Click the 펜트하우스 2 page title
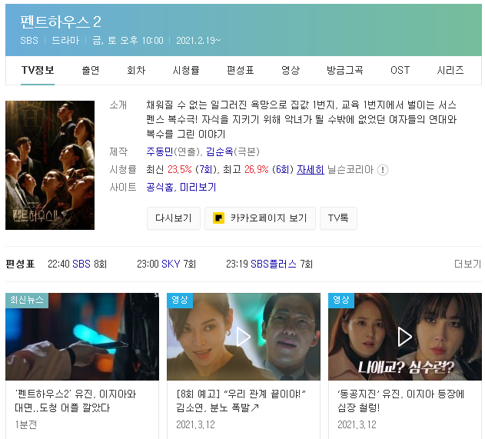 pyautogui.click(x=61, y=22)
